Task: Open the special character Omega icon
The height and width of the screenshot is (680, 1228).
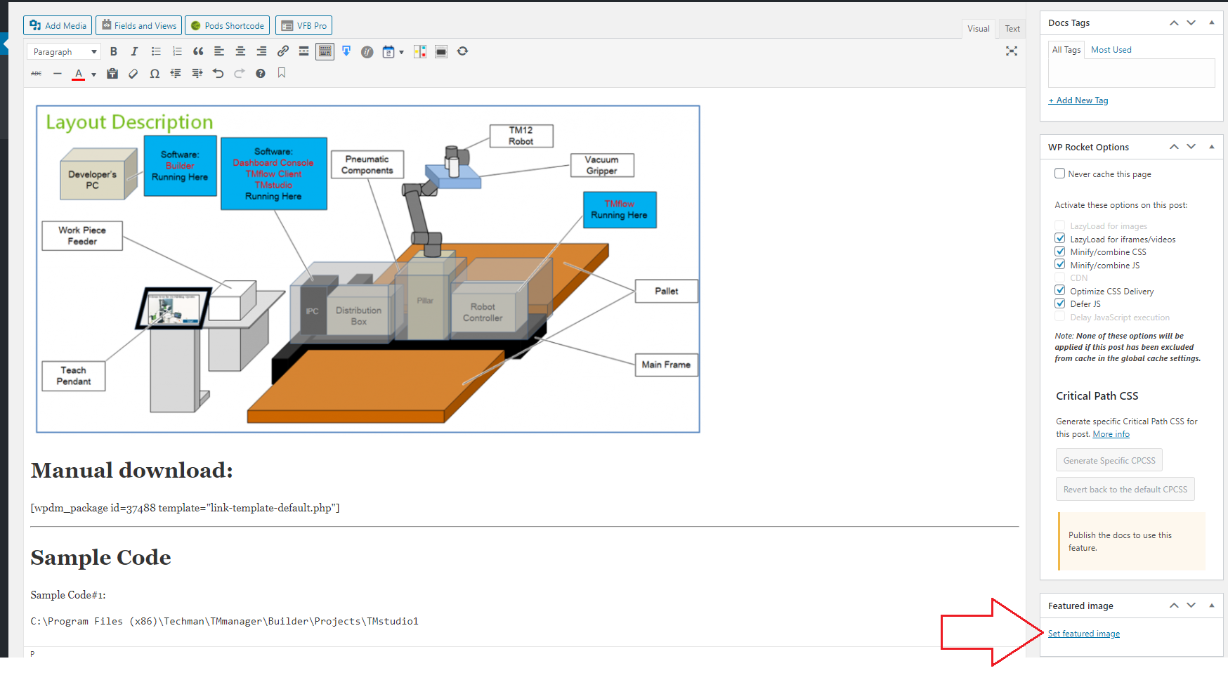Action: tap(155, 73)
